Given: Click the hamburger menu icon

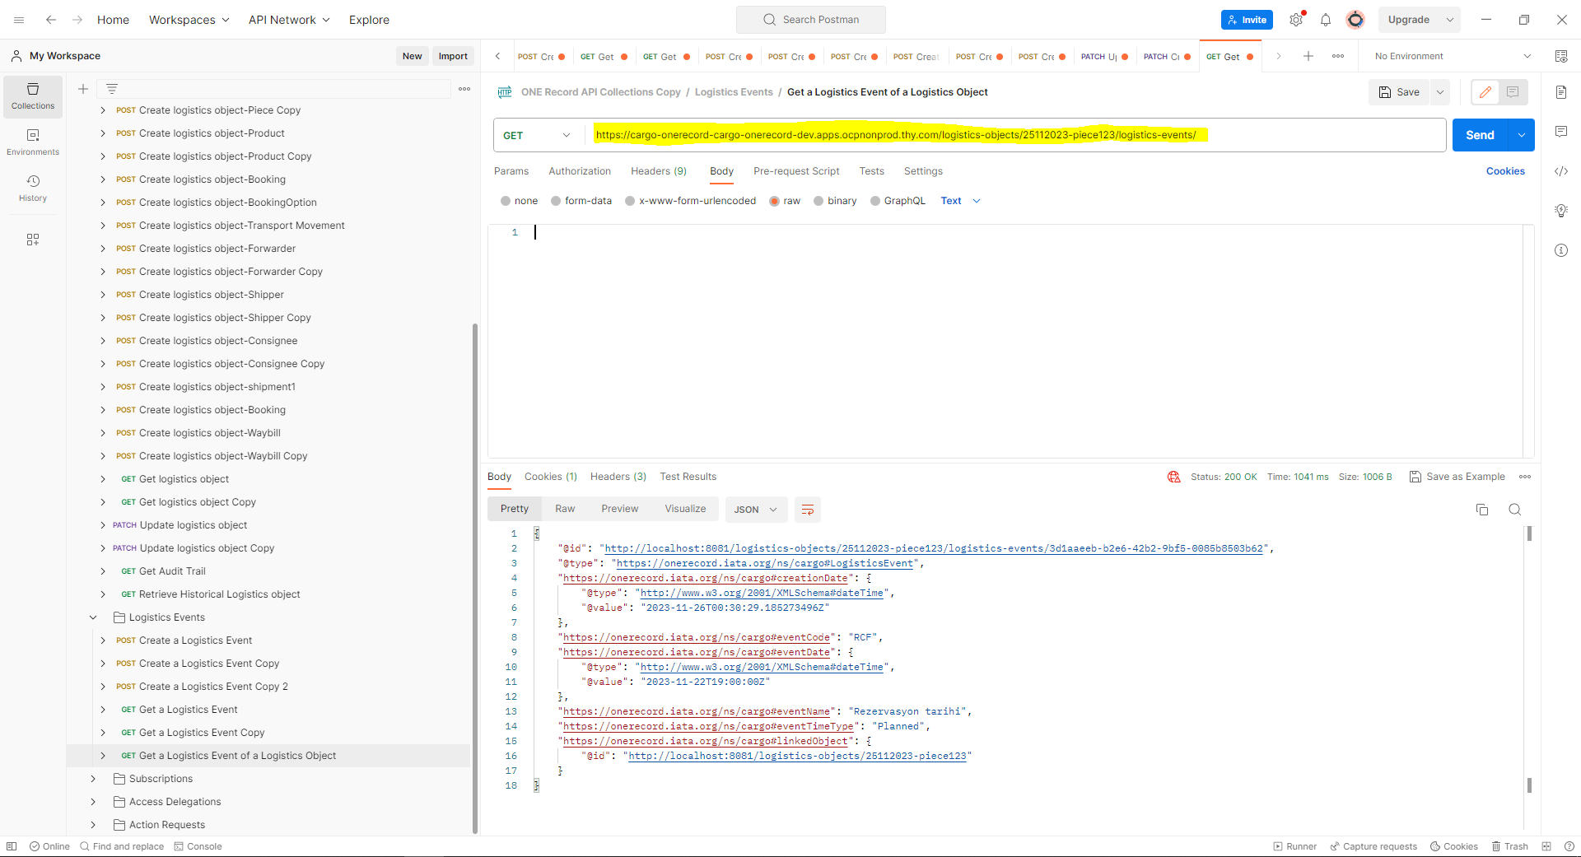Looking at the screenshot, I should [19, 20].
